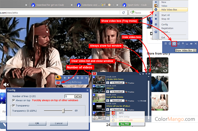Screen dimensions: 198x131
Task: Click the globe icon in Drag&Drop widget
Action: [82, 78]
